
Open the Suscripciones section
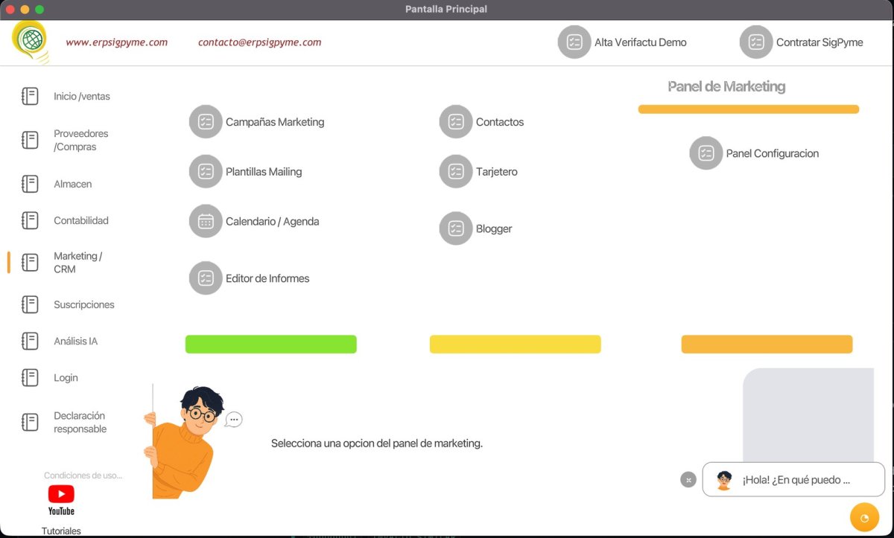coord(84,304)
